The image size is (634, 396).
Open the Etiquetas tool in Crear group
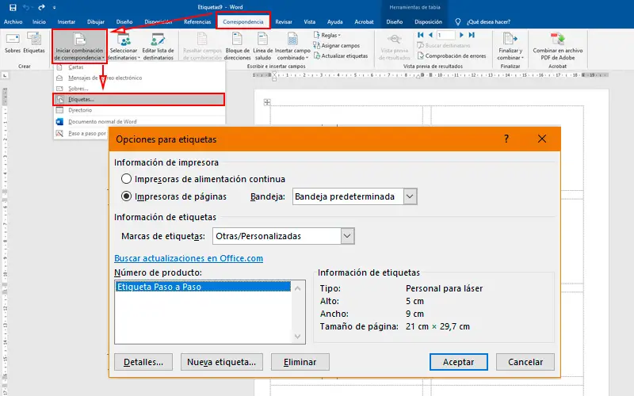(34, 43)
